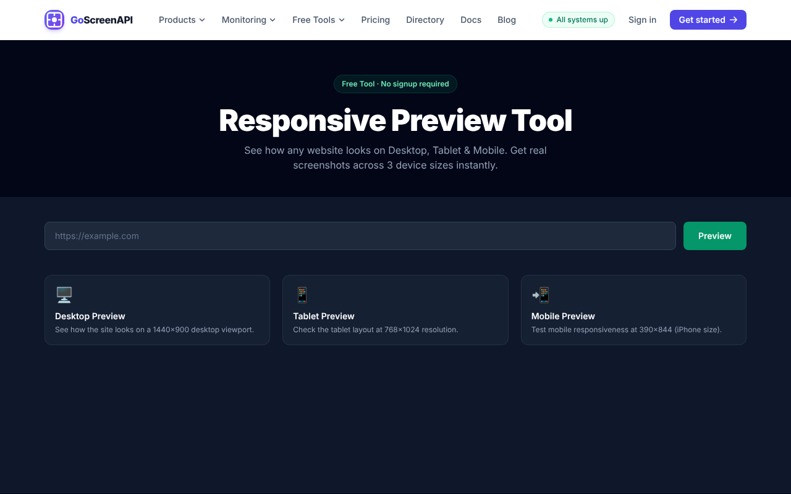Click the hero subtitle about 3 device sizes
The height and width of the screenshot is (494, 791).
[395, 157]
